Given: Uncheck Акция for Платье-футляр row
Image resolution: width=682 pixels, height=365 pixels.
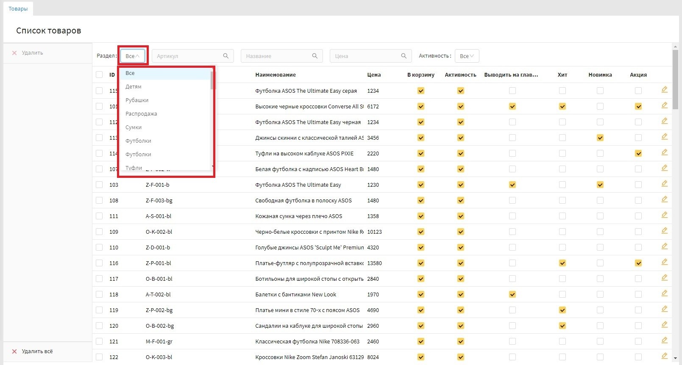Looking at the screenshot, I should click(x=638, y=263).
